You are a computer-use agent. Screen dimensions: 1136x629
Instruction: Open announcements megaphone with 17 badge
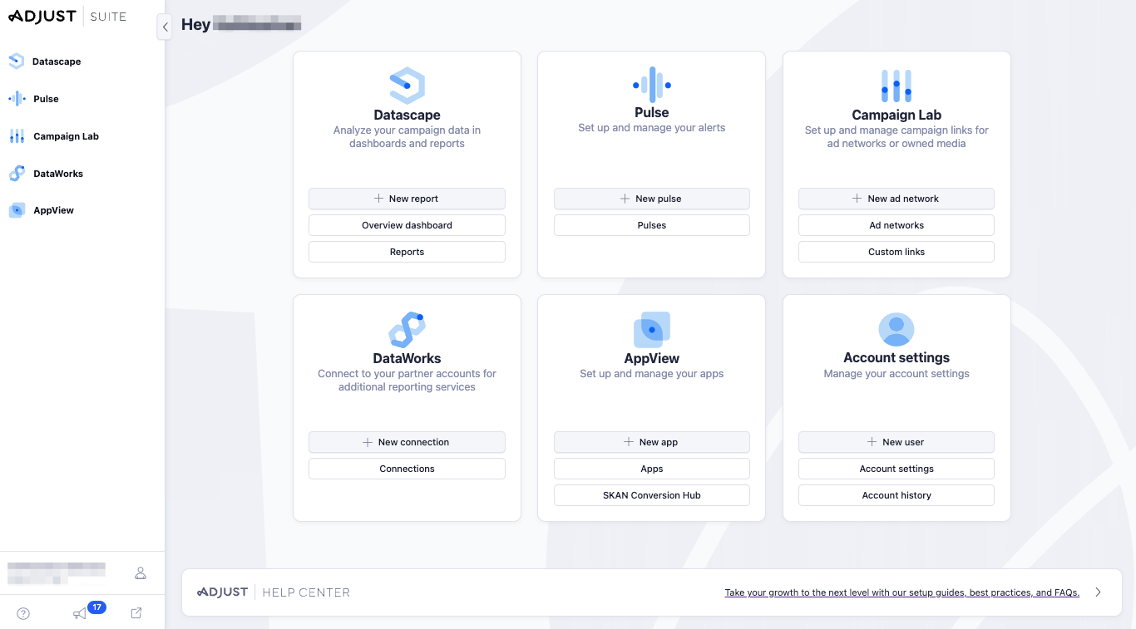[x=88, y=611]
